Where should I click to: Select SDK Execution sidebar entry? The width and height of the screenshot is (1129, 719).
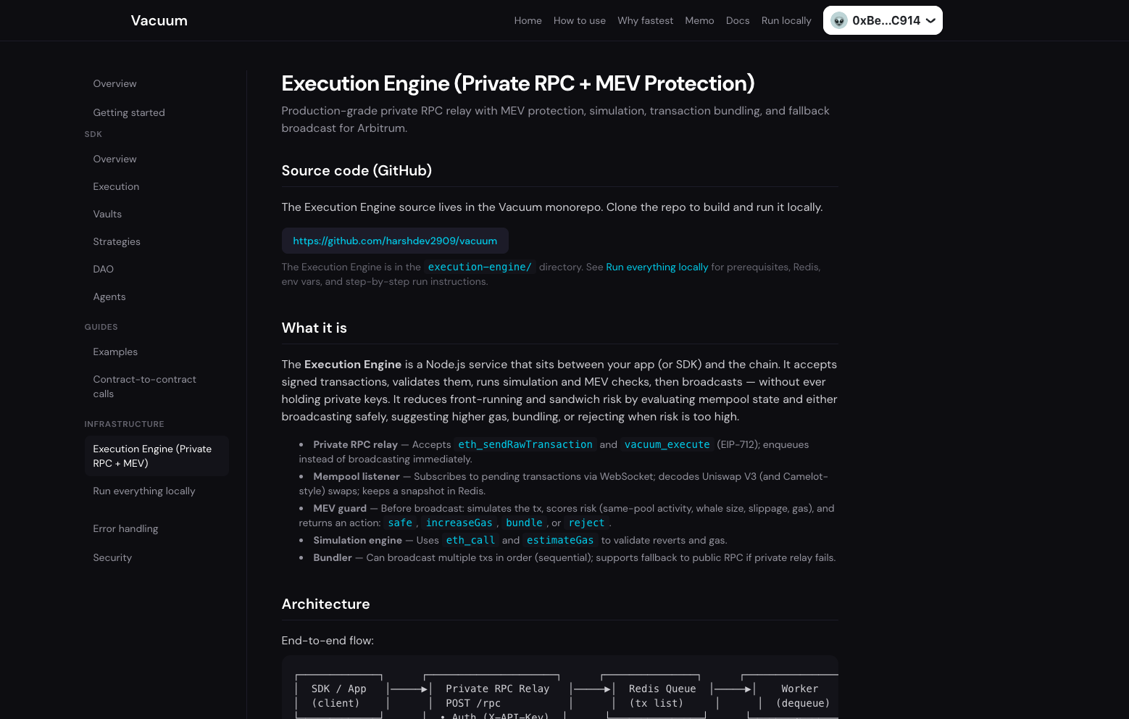pyautogui.click(x=116, y=186)
